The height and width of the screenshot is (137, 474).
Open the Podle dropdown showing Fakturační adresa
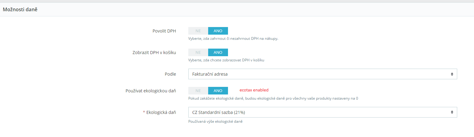(322, 74)
